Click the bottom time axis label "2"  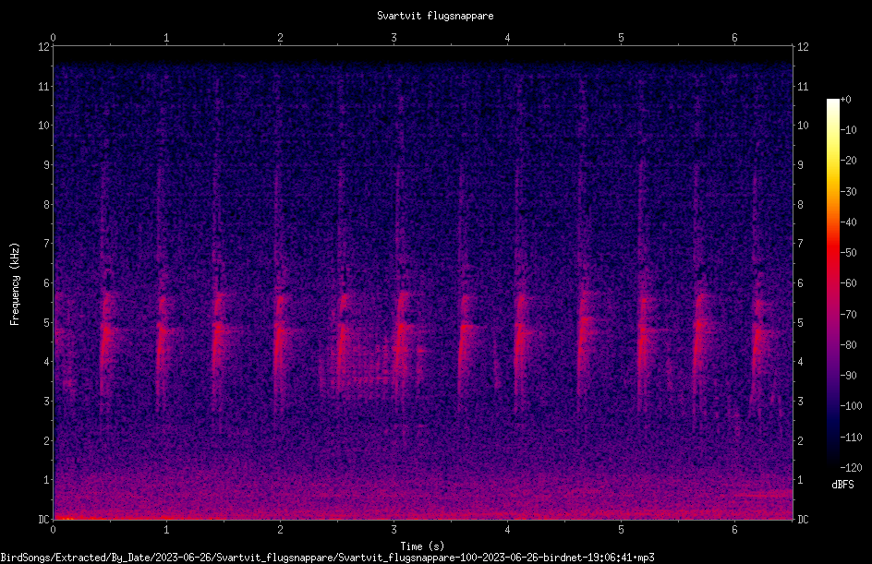[x=280, y=530]
